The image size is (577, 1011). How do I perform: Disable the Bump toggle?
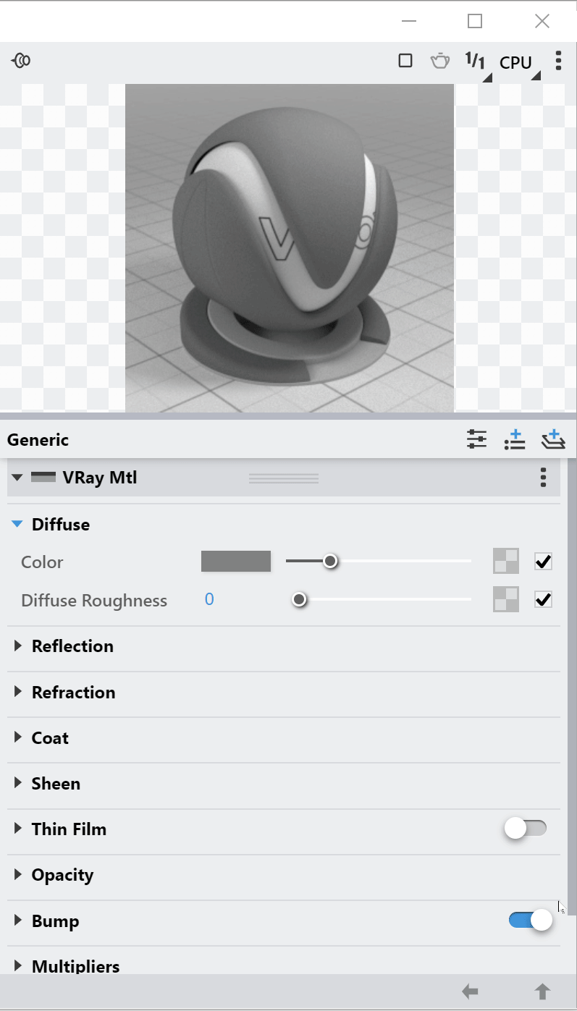click(x=531, y=920)
